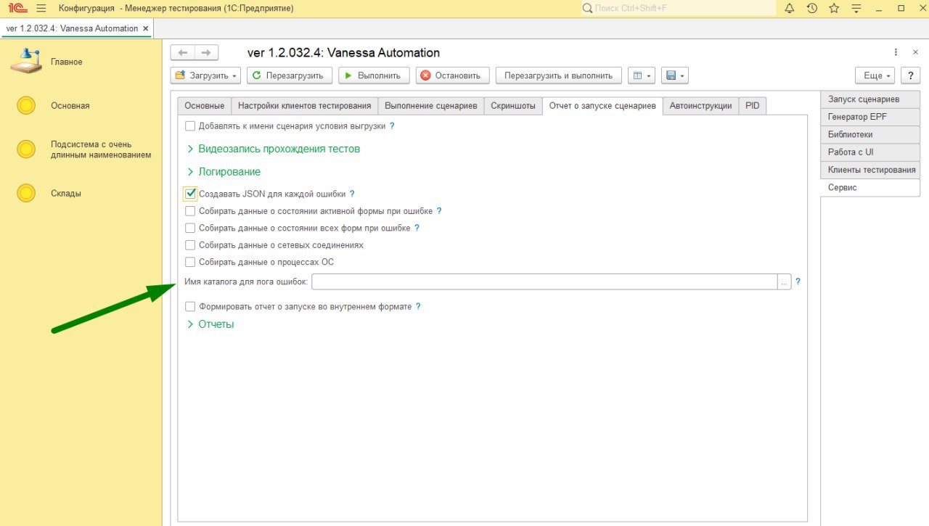Show help for Добавлять к имени сценария

tap(392, 126)
